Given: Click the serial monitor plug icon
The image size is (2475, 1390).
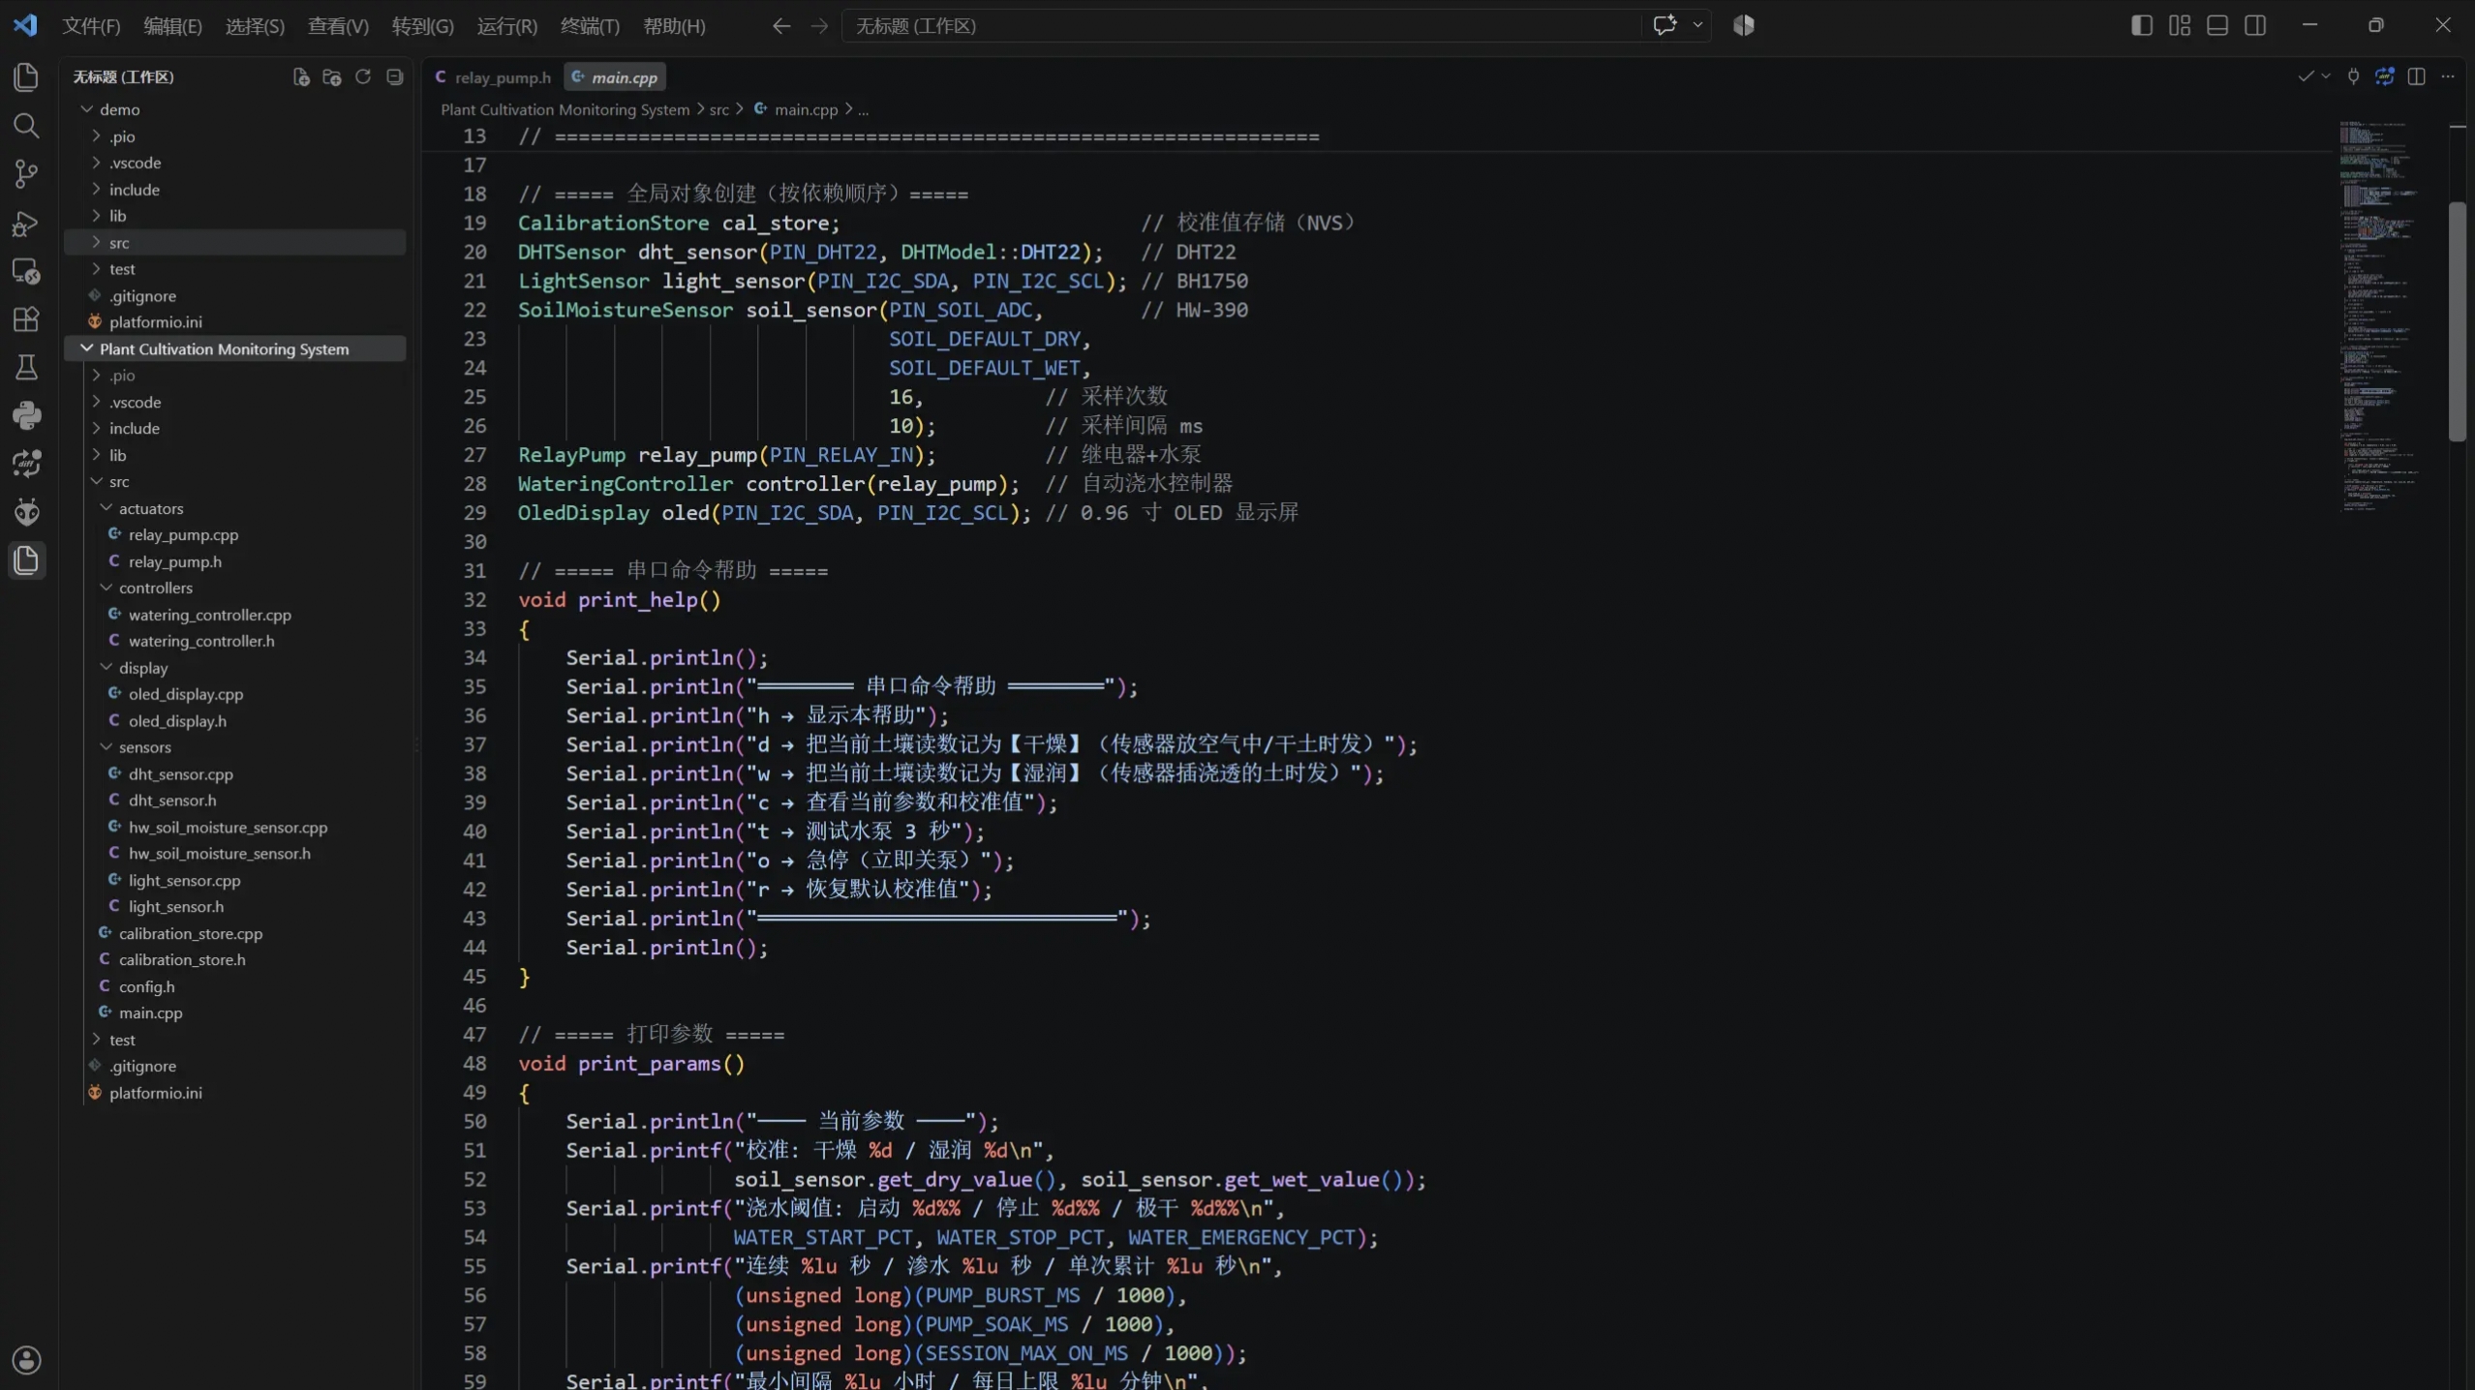Looking at the screenshot, I should pyautogui.click(x=2354, y=76).
